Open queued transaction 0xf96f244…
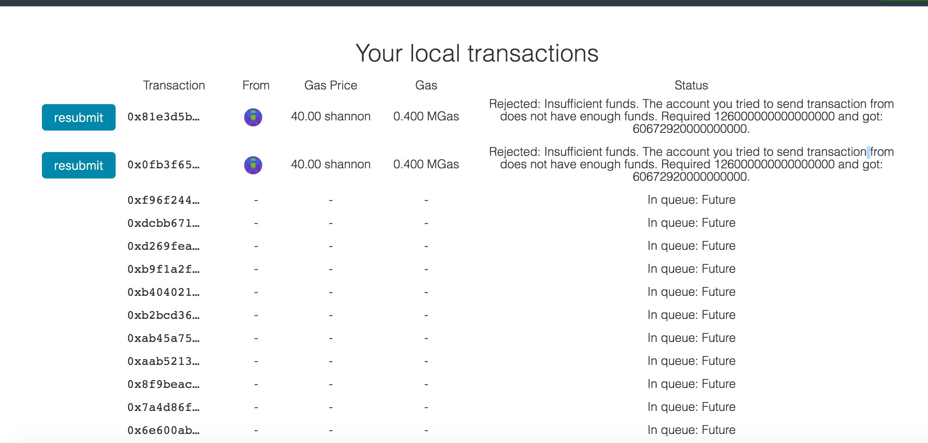 (x=163, y=200)
